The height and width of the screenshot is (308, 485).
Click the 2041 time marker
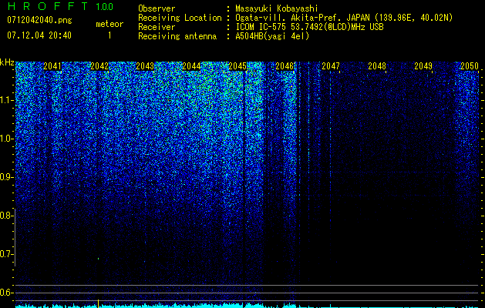[52, 66]
